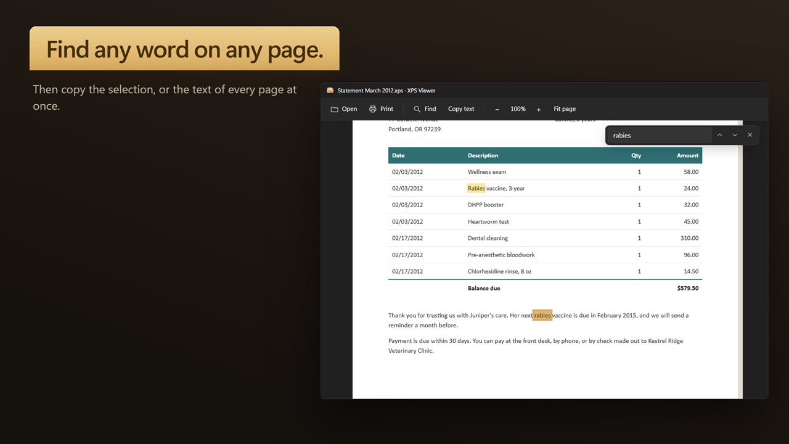Screen dimensions: 789x444
Task: Jump to next match with down chevron
Action: (735, 135)
